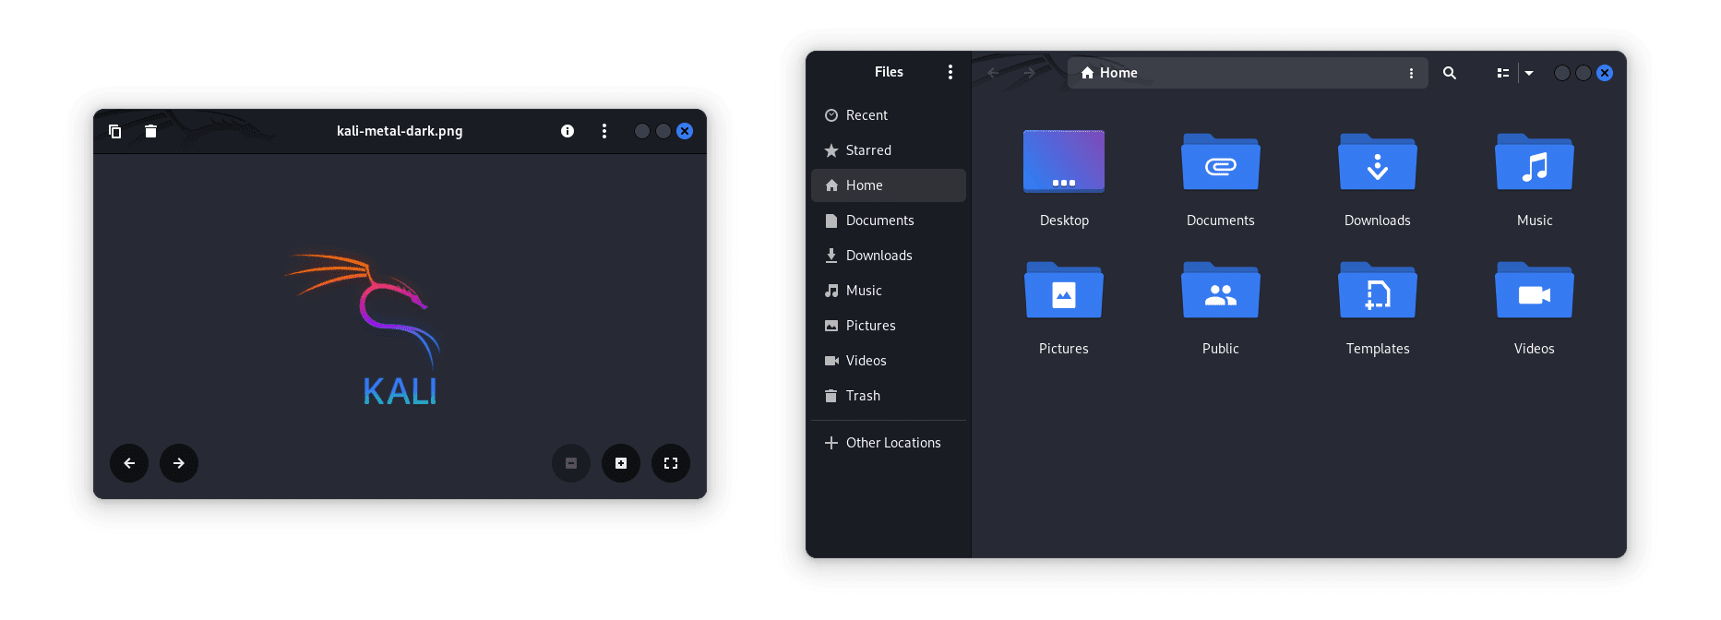Open the search in Files
This screenshot has width=1721, height=620.
(x=1450, y=73)
